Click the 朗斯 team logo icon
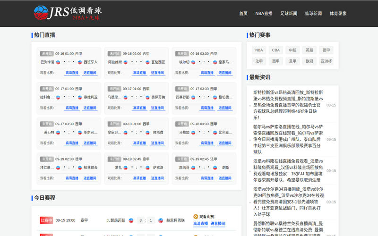378x236 pixels. point(215,168)
